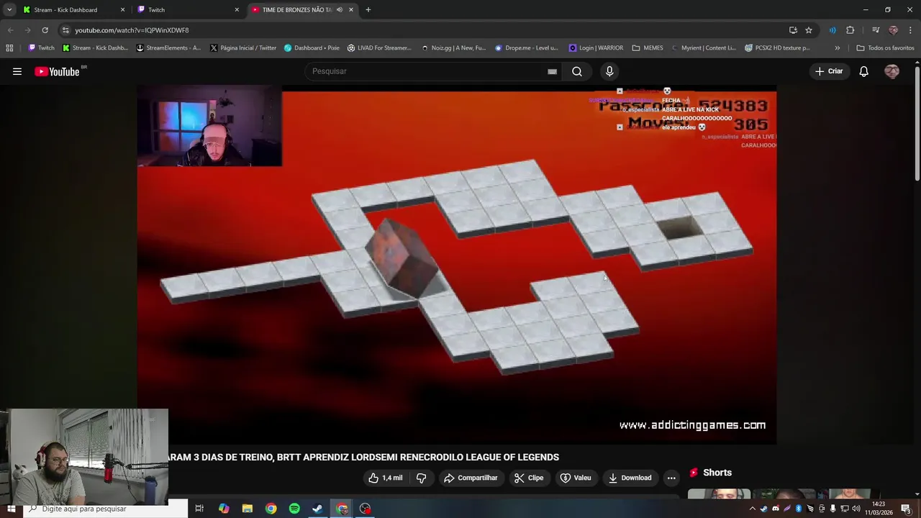This screenshot has width=921, height=518.
Task: Open the Chrome tab search dropdown
Action: [9, 10]
